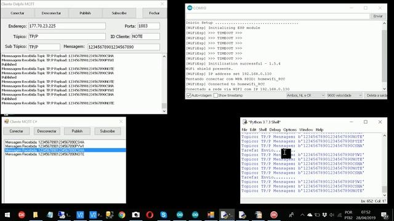The image size is (394, 221).
Task: Open the network tray icon
Action: (339, 215)
